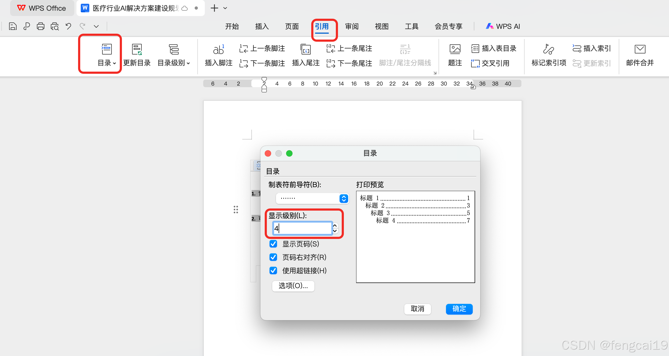669x356 pixels.
Task: Click the Caption (题注) icon
Action: (455, 50)
